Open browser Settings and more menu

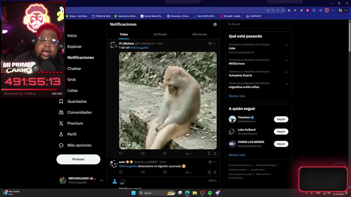pyautogui.click(x=333, y=10)
